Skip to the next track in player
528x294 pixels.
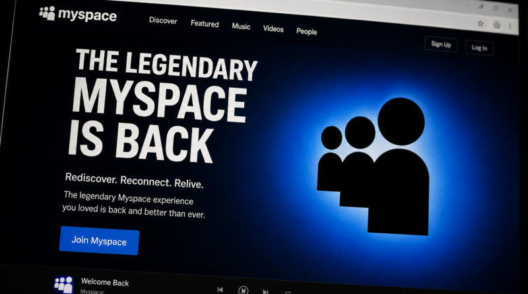click(x=265, y=291)
